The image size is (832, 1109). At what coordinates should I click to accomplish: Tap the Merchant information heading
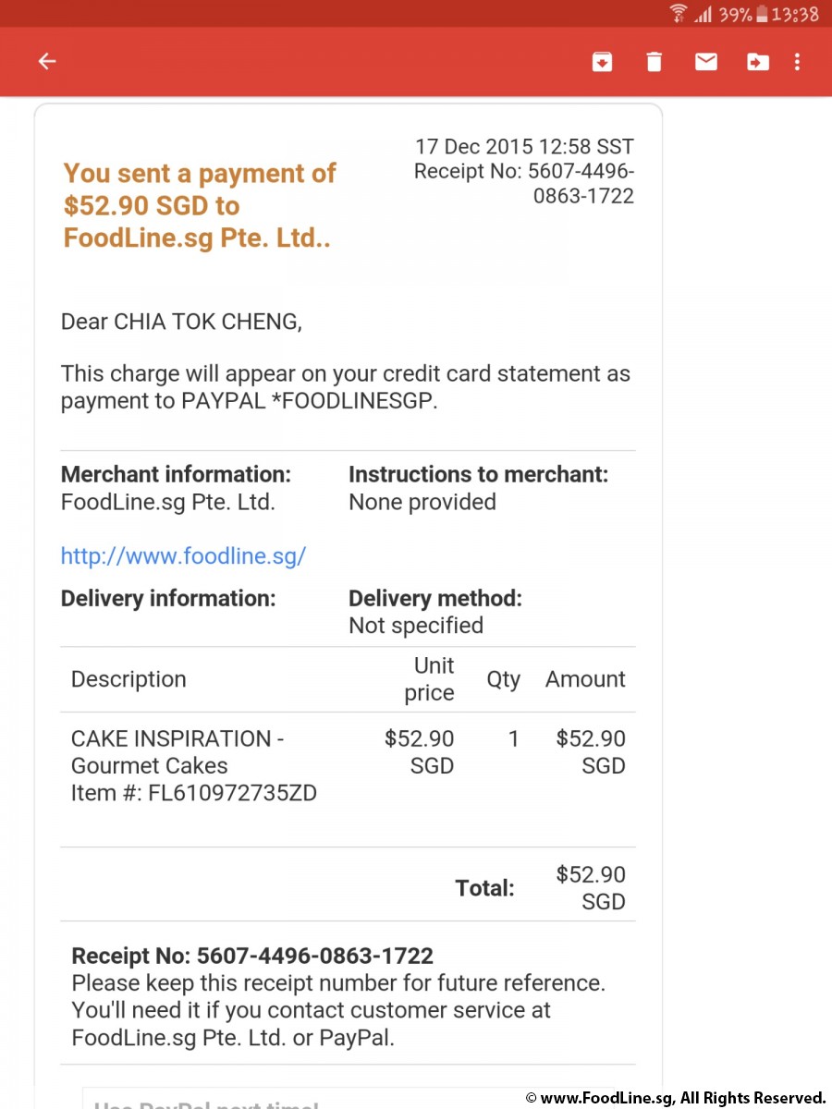point(176,475)
